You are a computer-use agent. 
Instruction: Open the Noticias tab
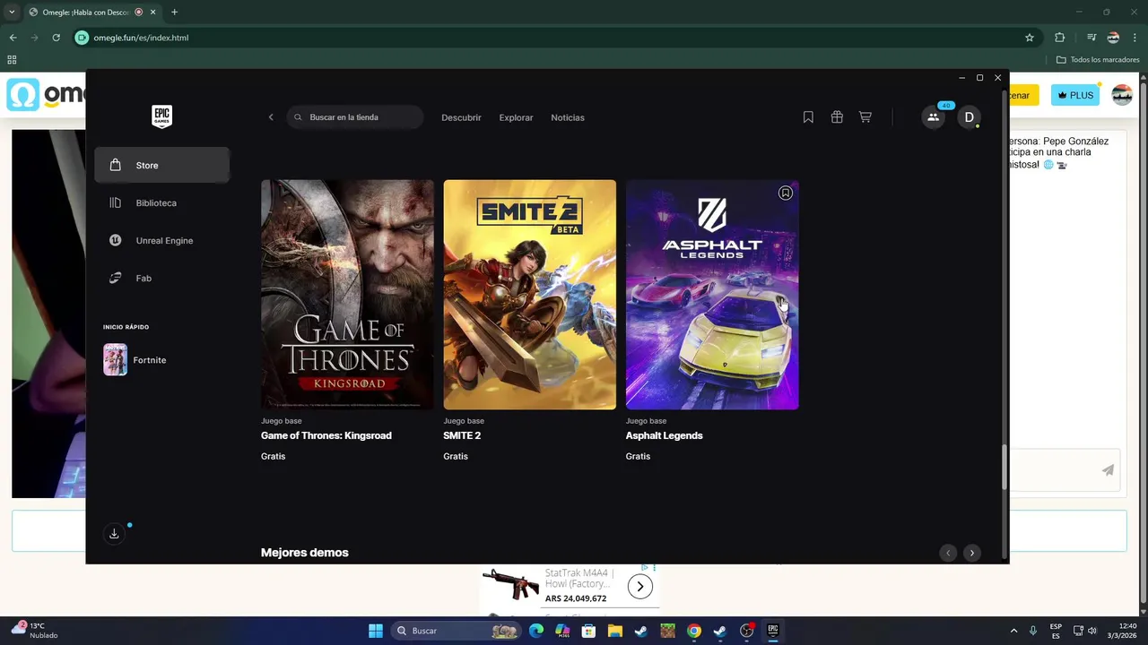tap(568, 117)
